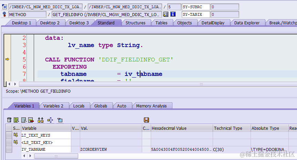This screenshot has height=160, width=297.
Task: Switch to the Variables 2 tab
Action: coord(53,106)
